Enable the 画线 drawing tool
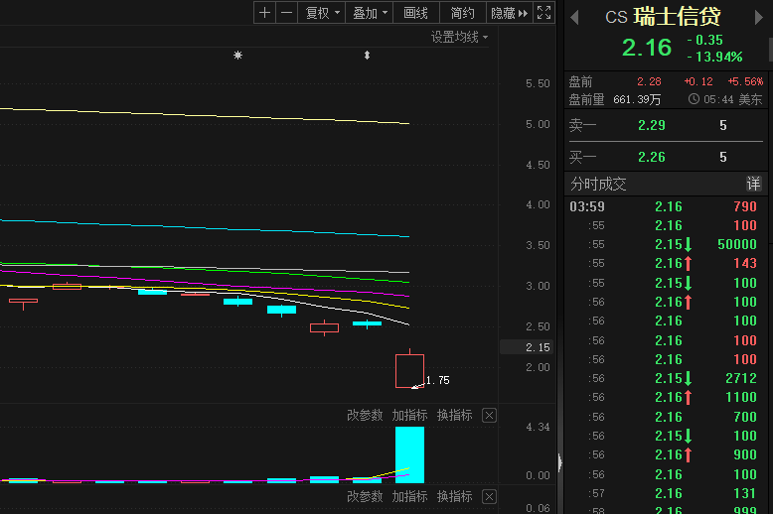The image size is (773, 514). coord(415,13)
